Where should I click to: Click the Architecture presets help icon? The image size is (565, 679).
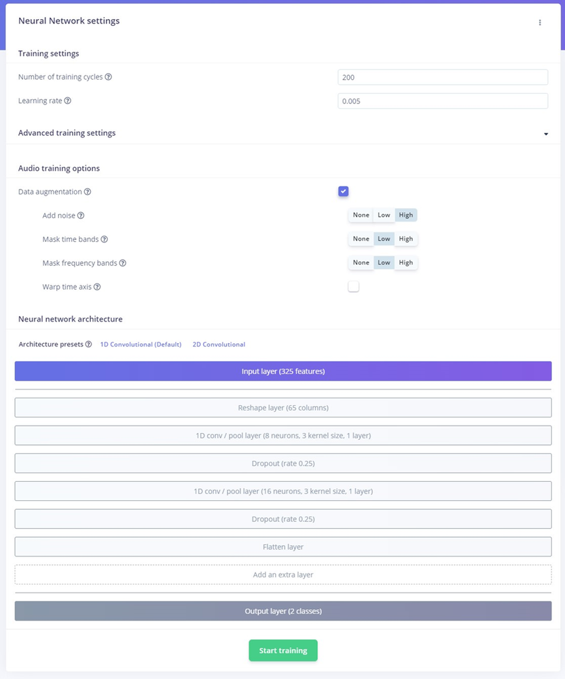point(88,345)
